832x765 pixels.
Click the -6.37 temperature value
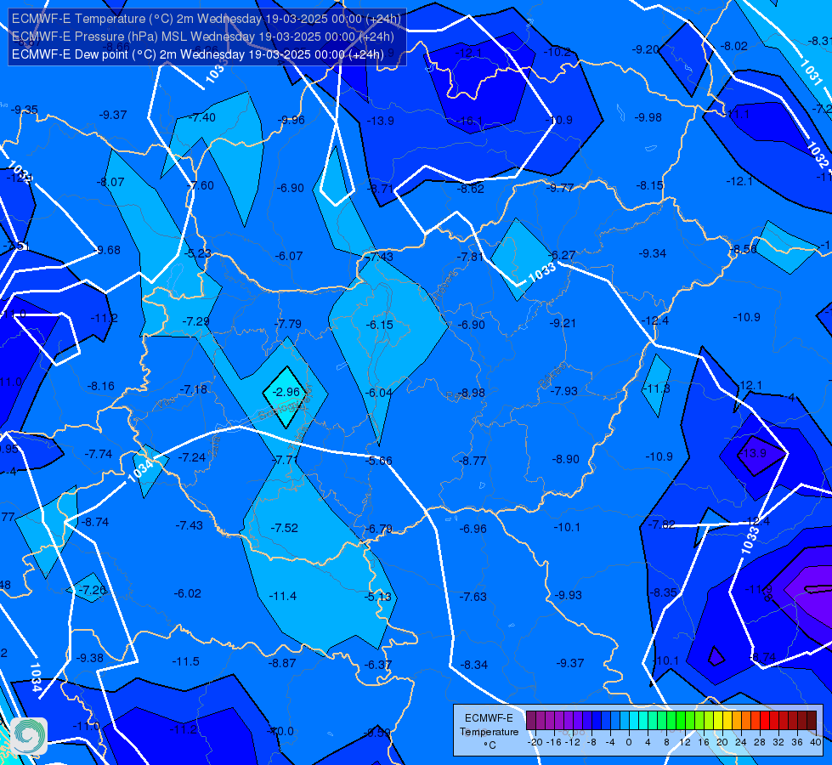point(378,664)
